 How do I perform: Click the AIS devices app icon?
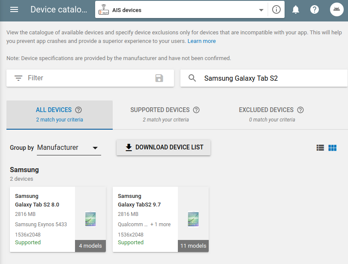point(104,9)
